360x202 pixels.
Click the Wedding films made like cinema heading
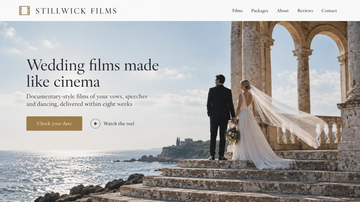(93, 73)
